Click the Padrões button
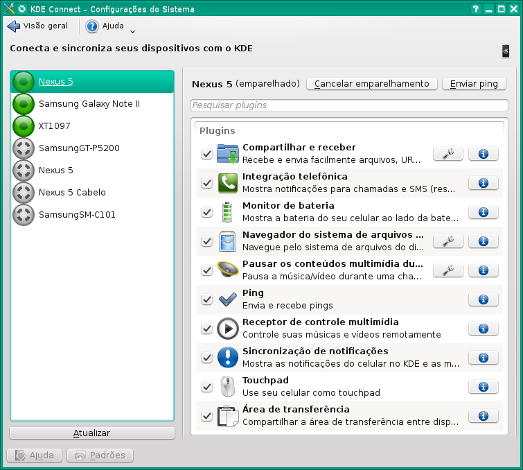The height and width of the screenshot is (470, 523). 100,455
